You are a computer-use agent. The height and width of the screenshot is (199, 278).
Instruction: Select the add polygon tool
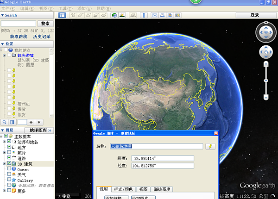81,15
